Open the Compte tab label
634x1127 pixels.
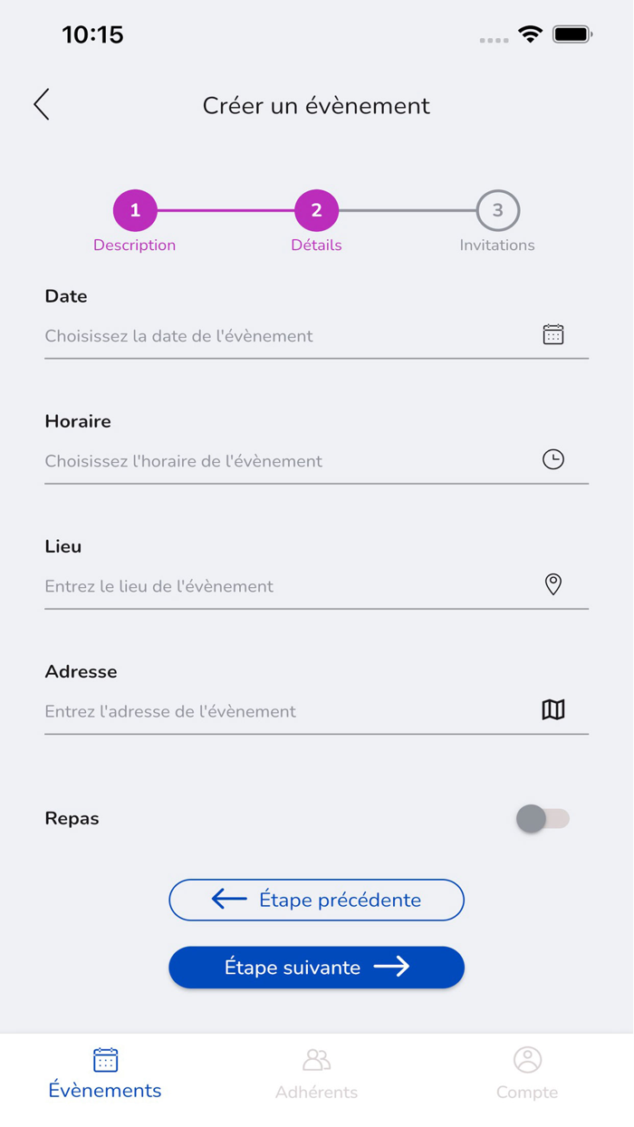point(527,1092)
